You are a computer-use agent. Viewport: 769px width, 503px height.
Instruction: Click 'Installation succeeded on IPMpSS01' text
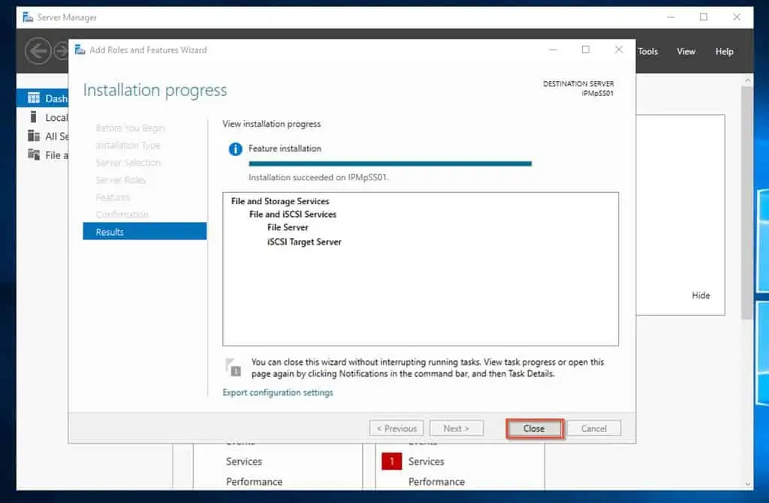(318, 177)
